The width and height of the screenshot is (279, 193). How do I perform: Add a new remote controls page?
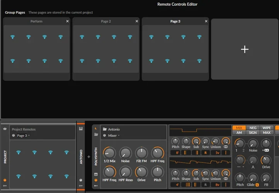coord(244,49)
